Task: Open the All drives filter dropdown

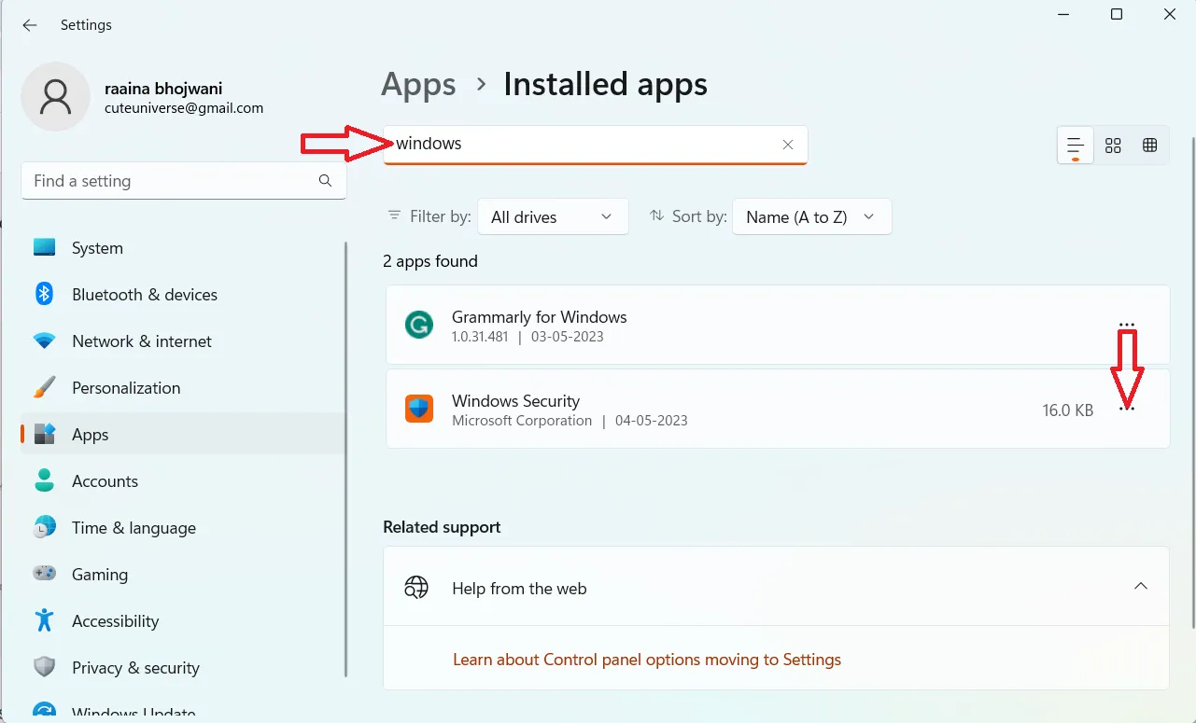Action: [553, 216]
